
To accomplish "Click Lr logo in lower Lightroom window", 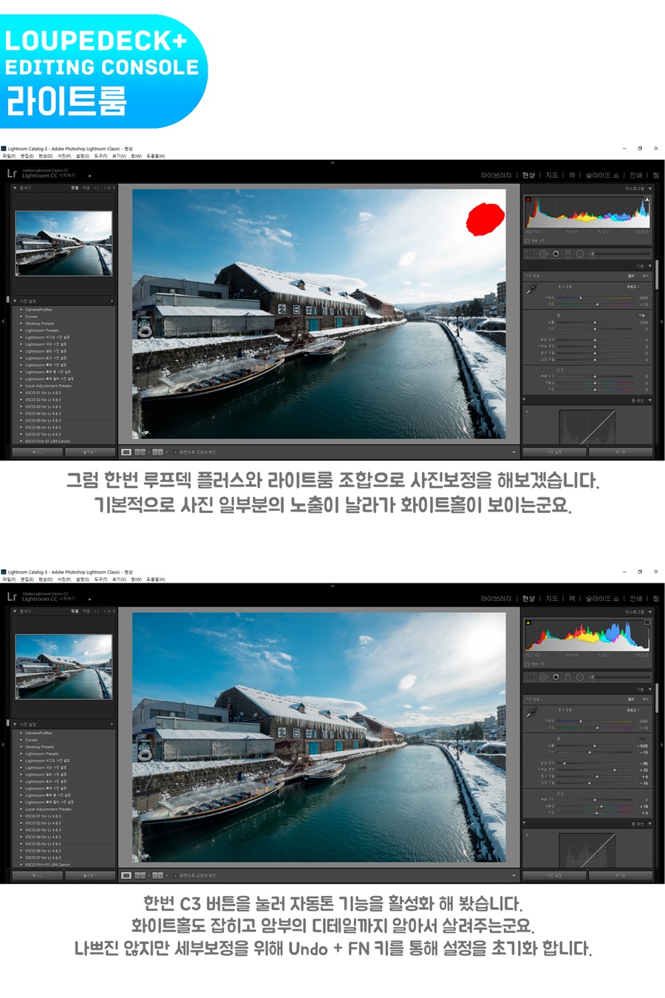I will [x=11, y=597].
